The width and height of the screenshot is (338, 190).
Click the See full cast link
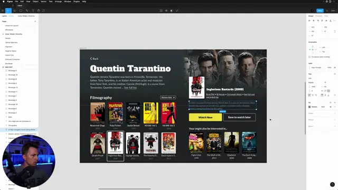[x=249, y=94]
